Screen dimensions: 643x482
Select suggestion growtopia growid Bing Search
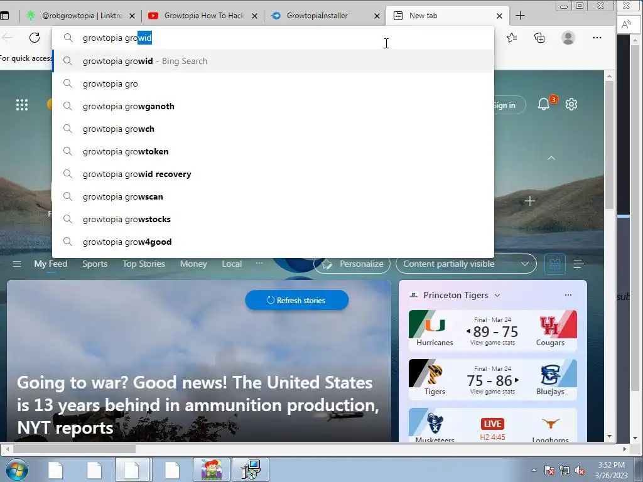(273, 61)
